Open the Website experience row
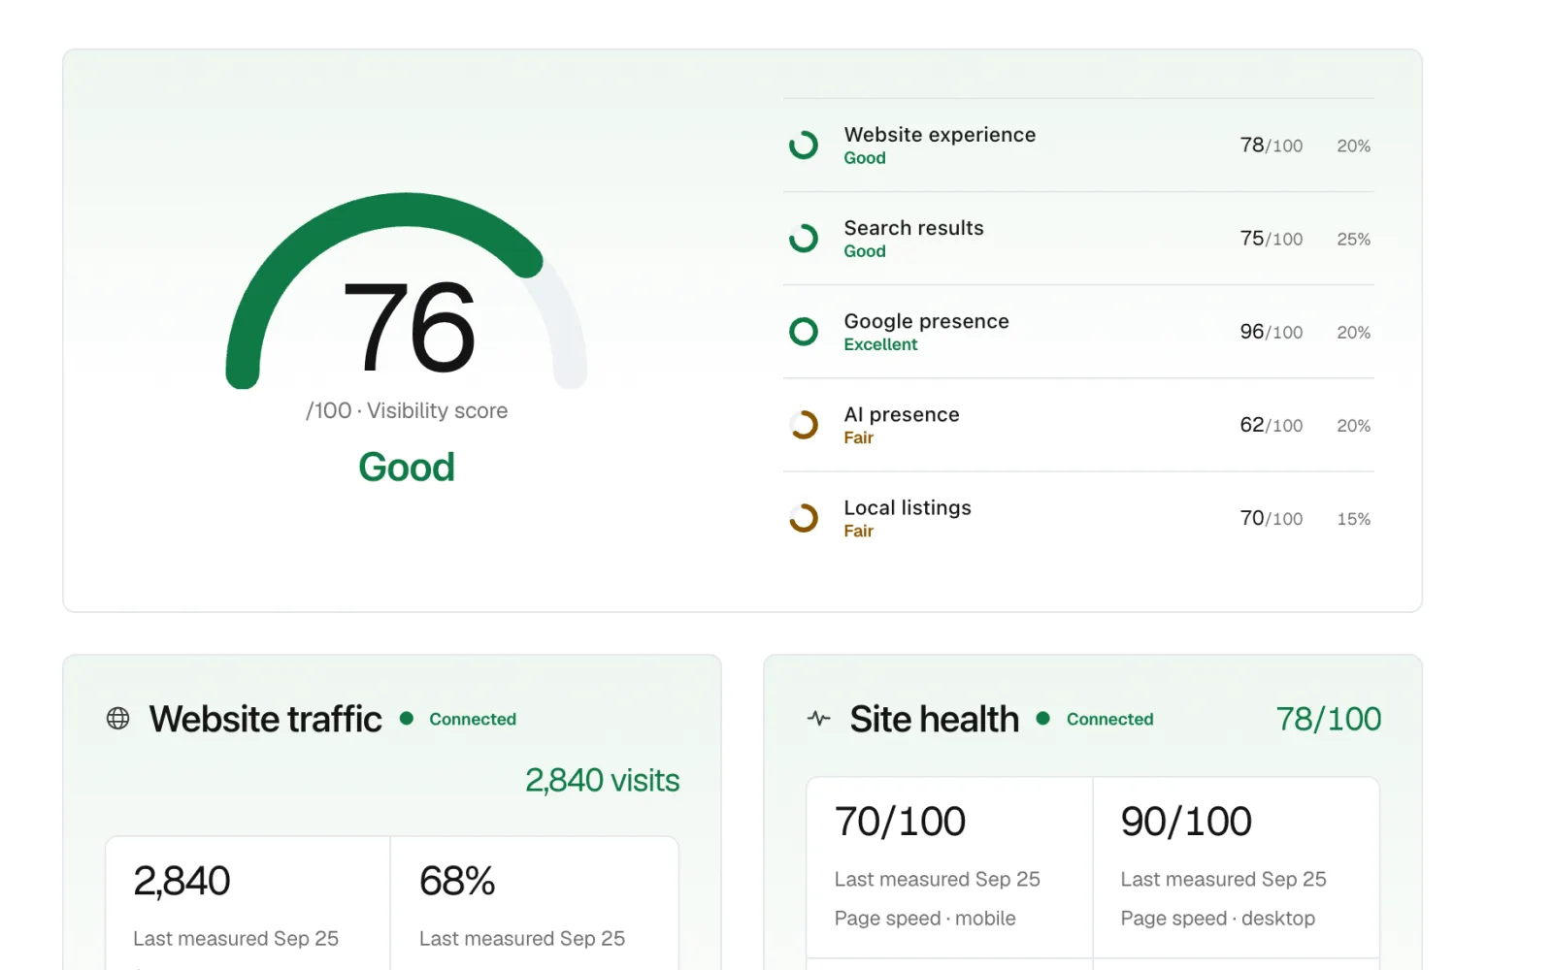The width and height of the screenshot is (1553, 970). click(1078, 145)
